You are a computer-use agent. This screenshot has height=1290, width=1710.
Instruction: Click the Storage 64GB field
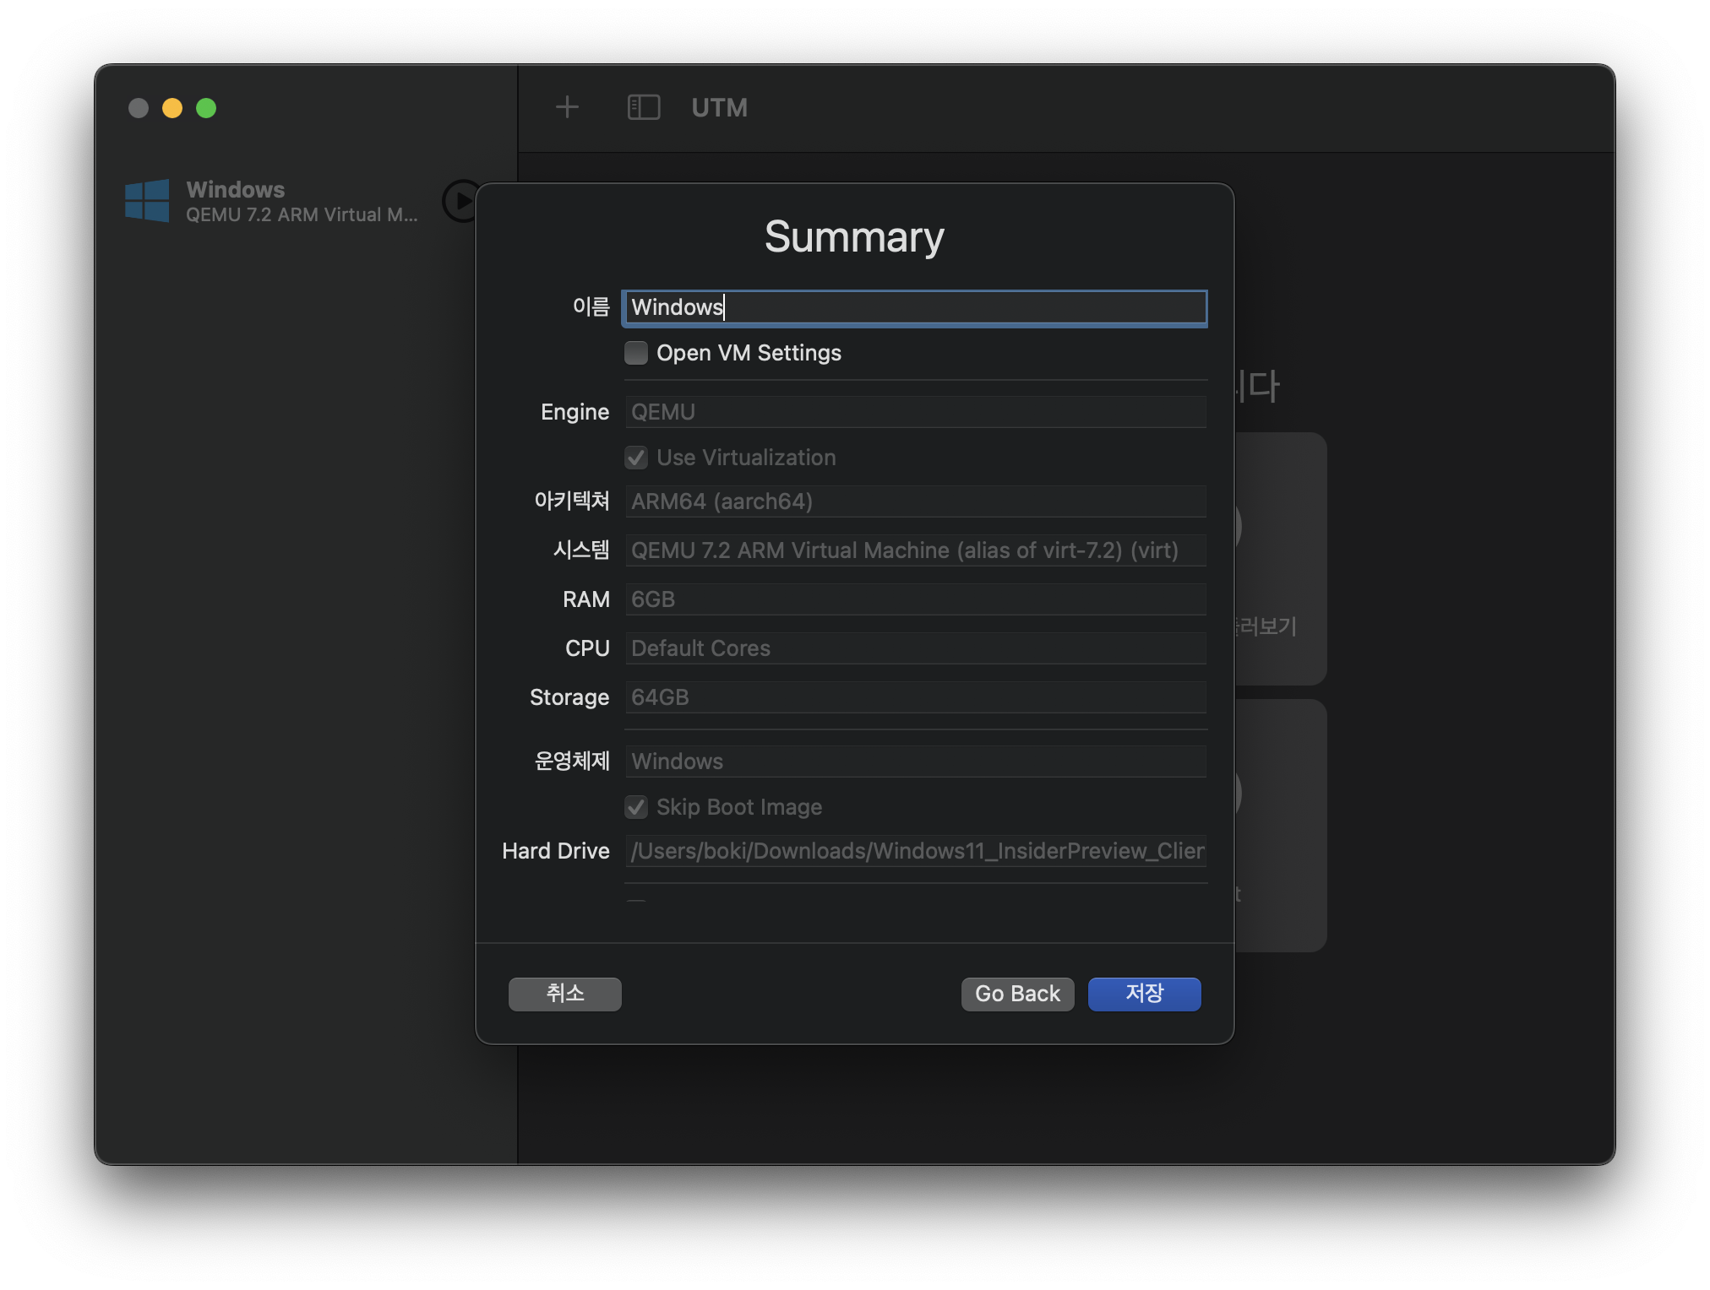point(914,697)
